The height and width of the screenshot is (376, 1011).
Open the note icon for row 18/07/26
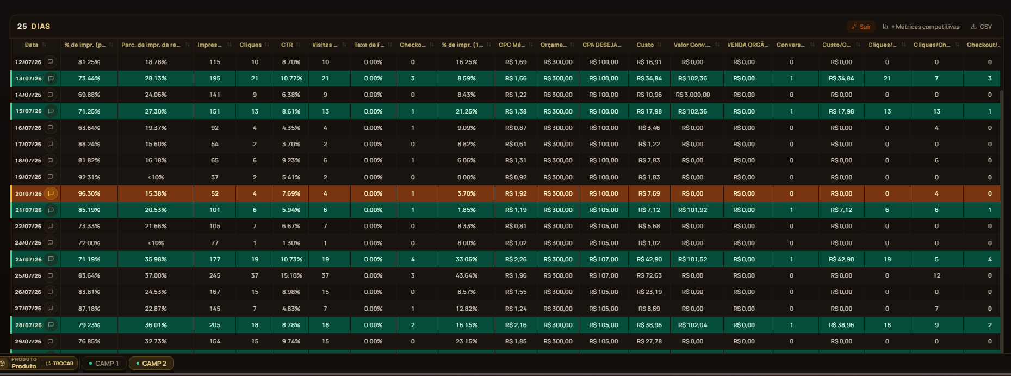(51, 160)
